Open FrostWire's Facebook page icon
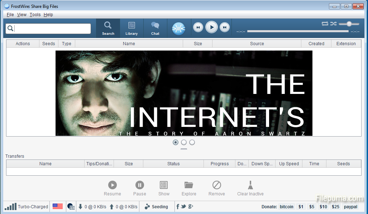The image size is (368, 214). pyautogui.click(x=178, y=206)
